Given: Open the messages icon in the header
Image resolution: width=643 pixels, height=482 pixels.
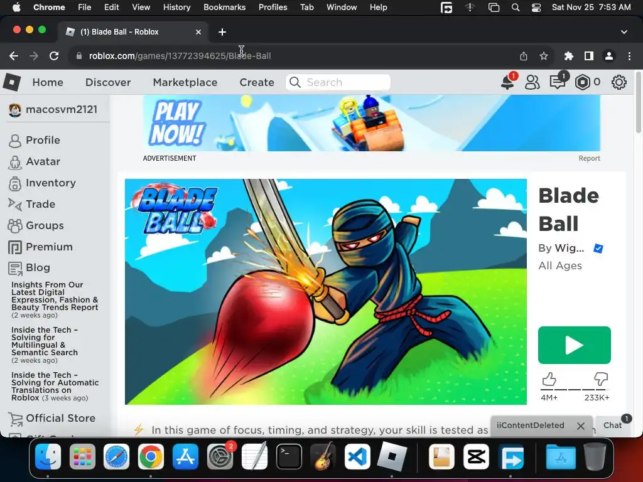Looking at the screenshot, I should 558,82.
